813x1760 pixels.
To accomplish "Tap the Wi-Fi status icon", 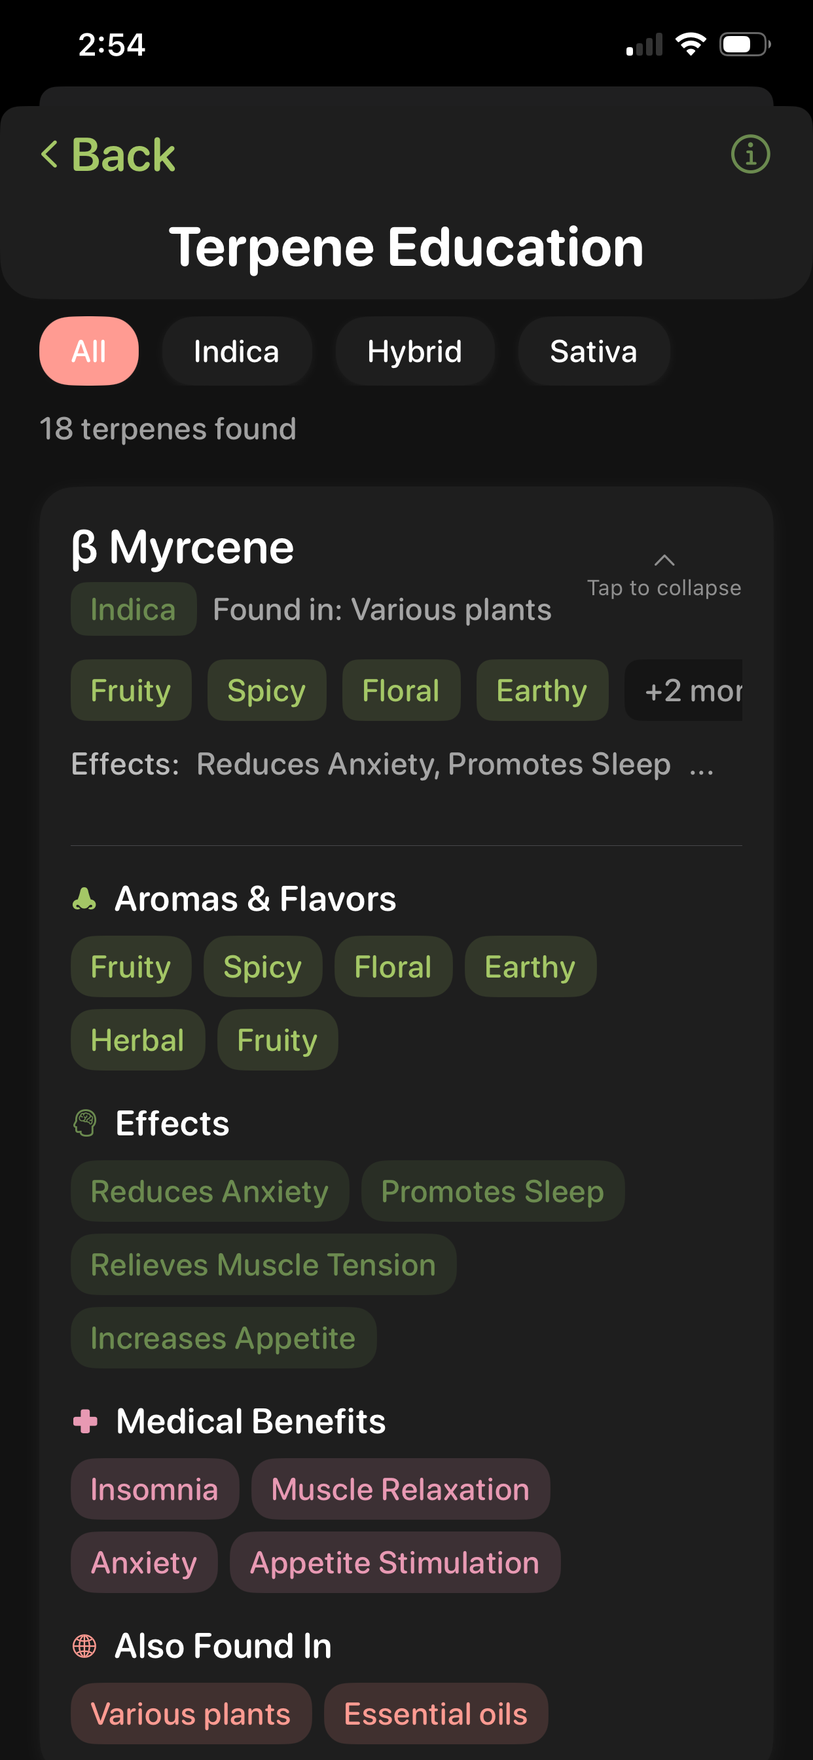I will coord(690,45).
